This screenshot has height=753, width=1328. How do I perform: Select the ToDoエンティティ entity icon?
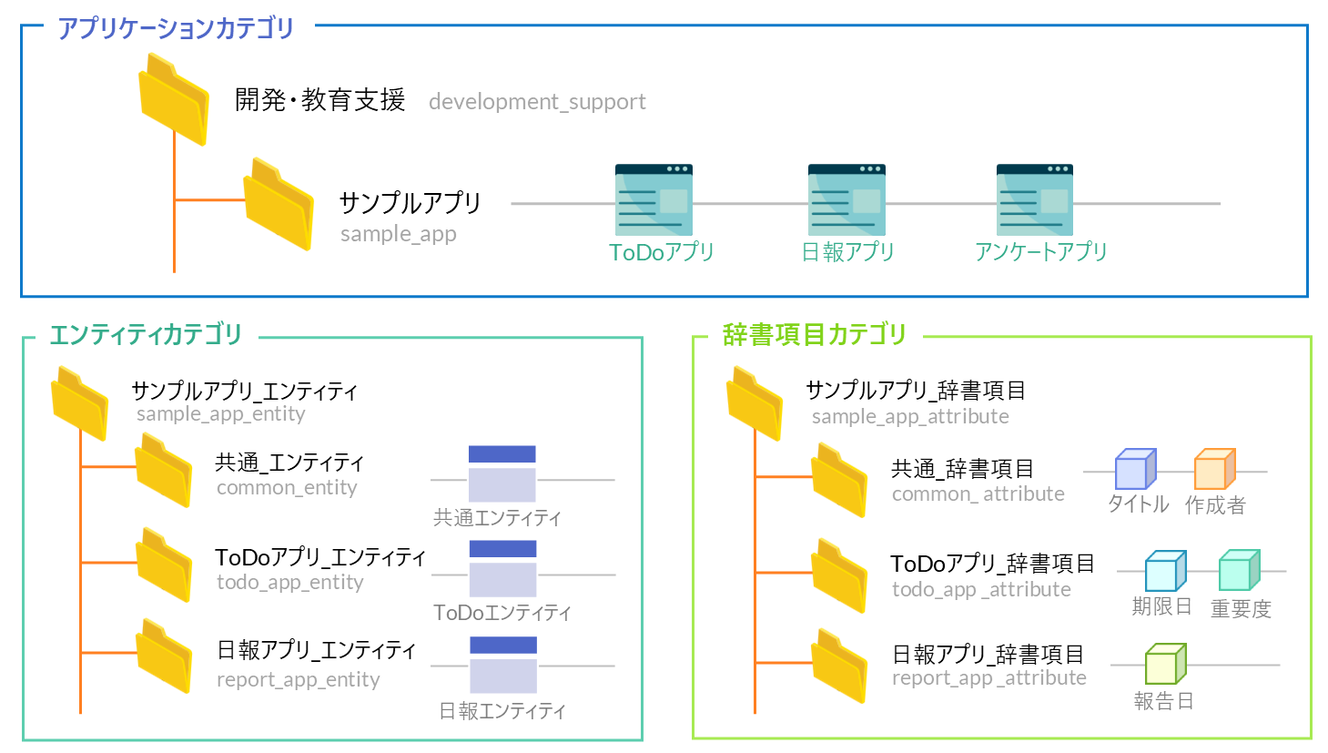coord(502,569)
